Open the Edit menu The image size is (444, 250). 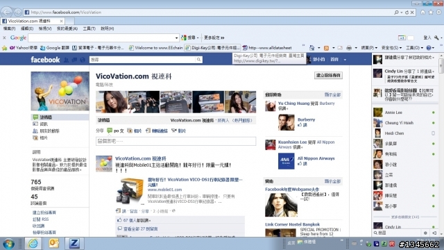coord(27,28)
